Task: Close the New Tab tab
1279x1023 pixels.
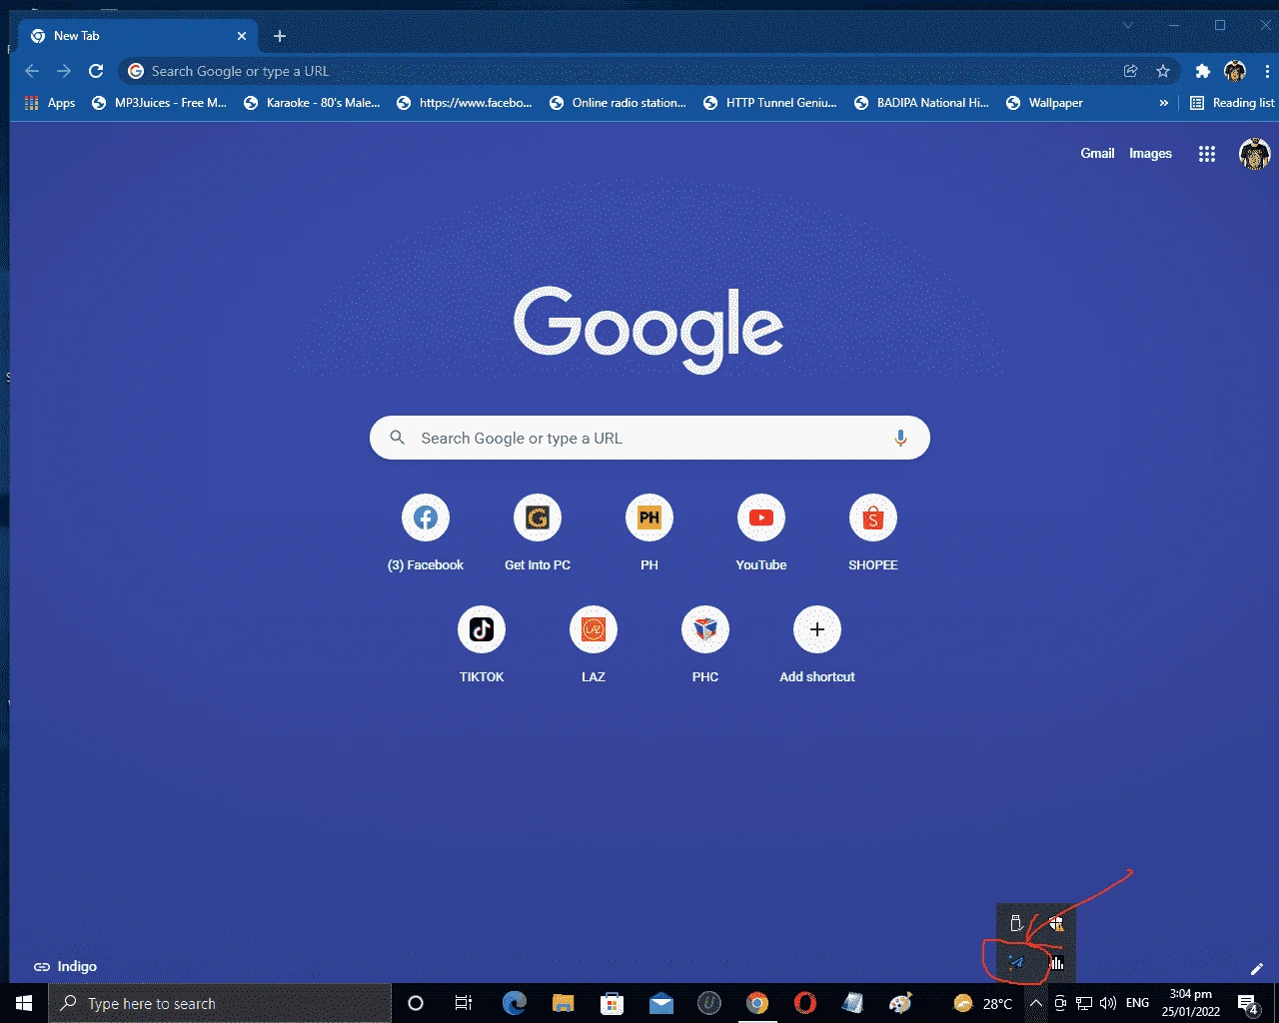Action: 242,36
